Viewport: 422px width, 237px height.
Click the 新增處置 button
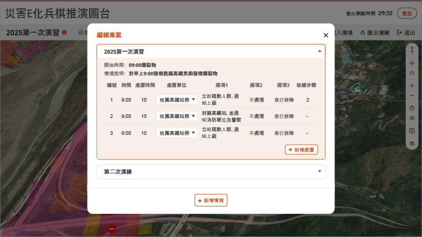coord(301,150)
